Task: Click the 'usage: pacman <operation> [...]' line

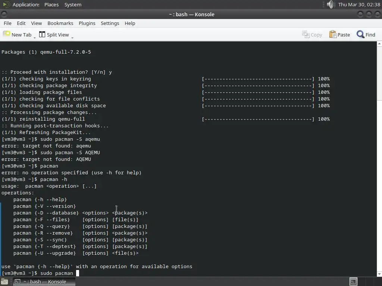Action: point(49,186)
